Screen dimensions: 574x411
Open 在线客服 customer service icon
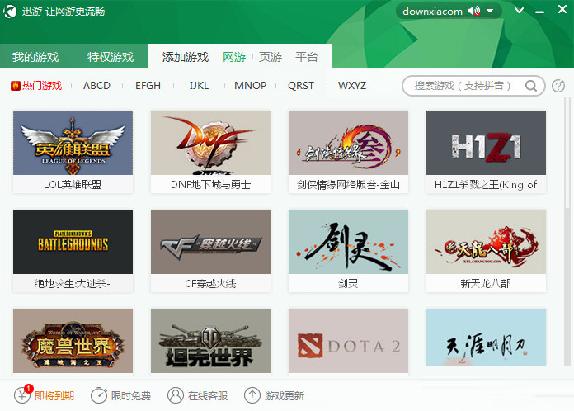point(176,395)
